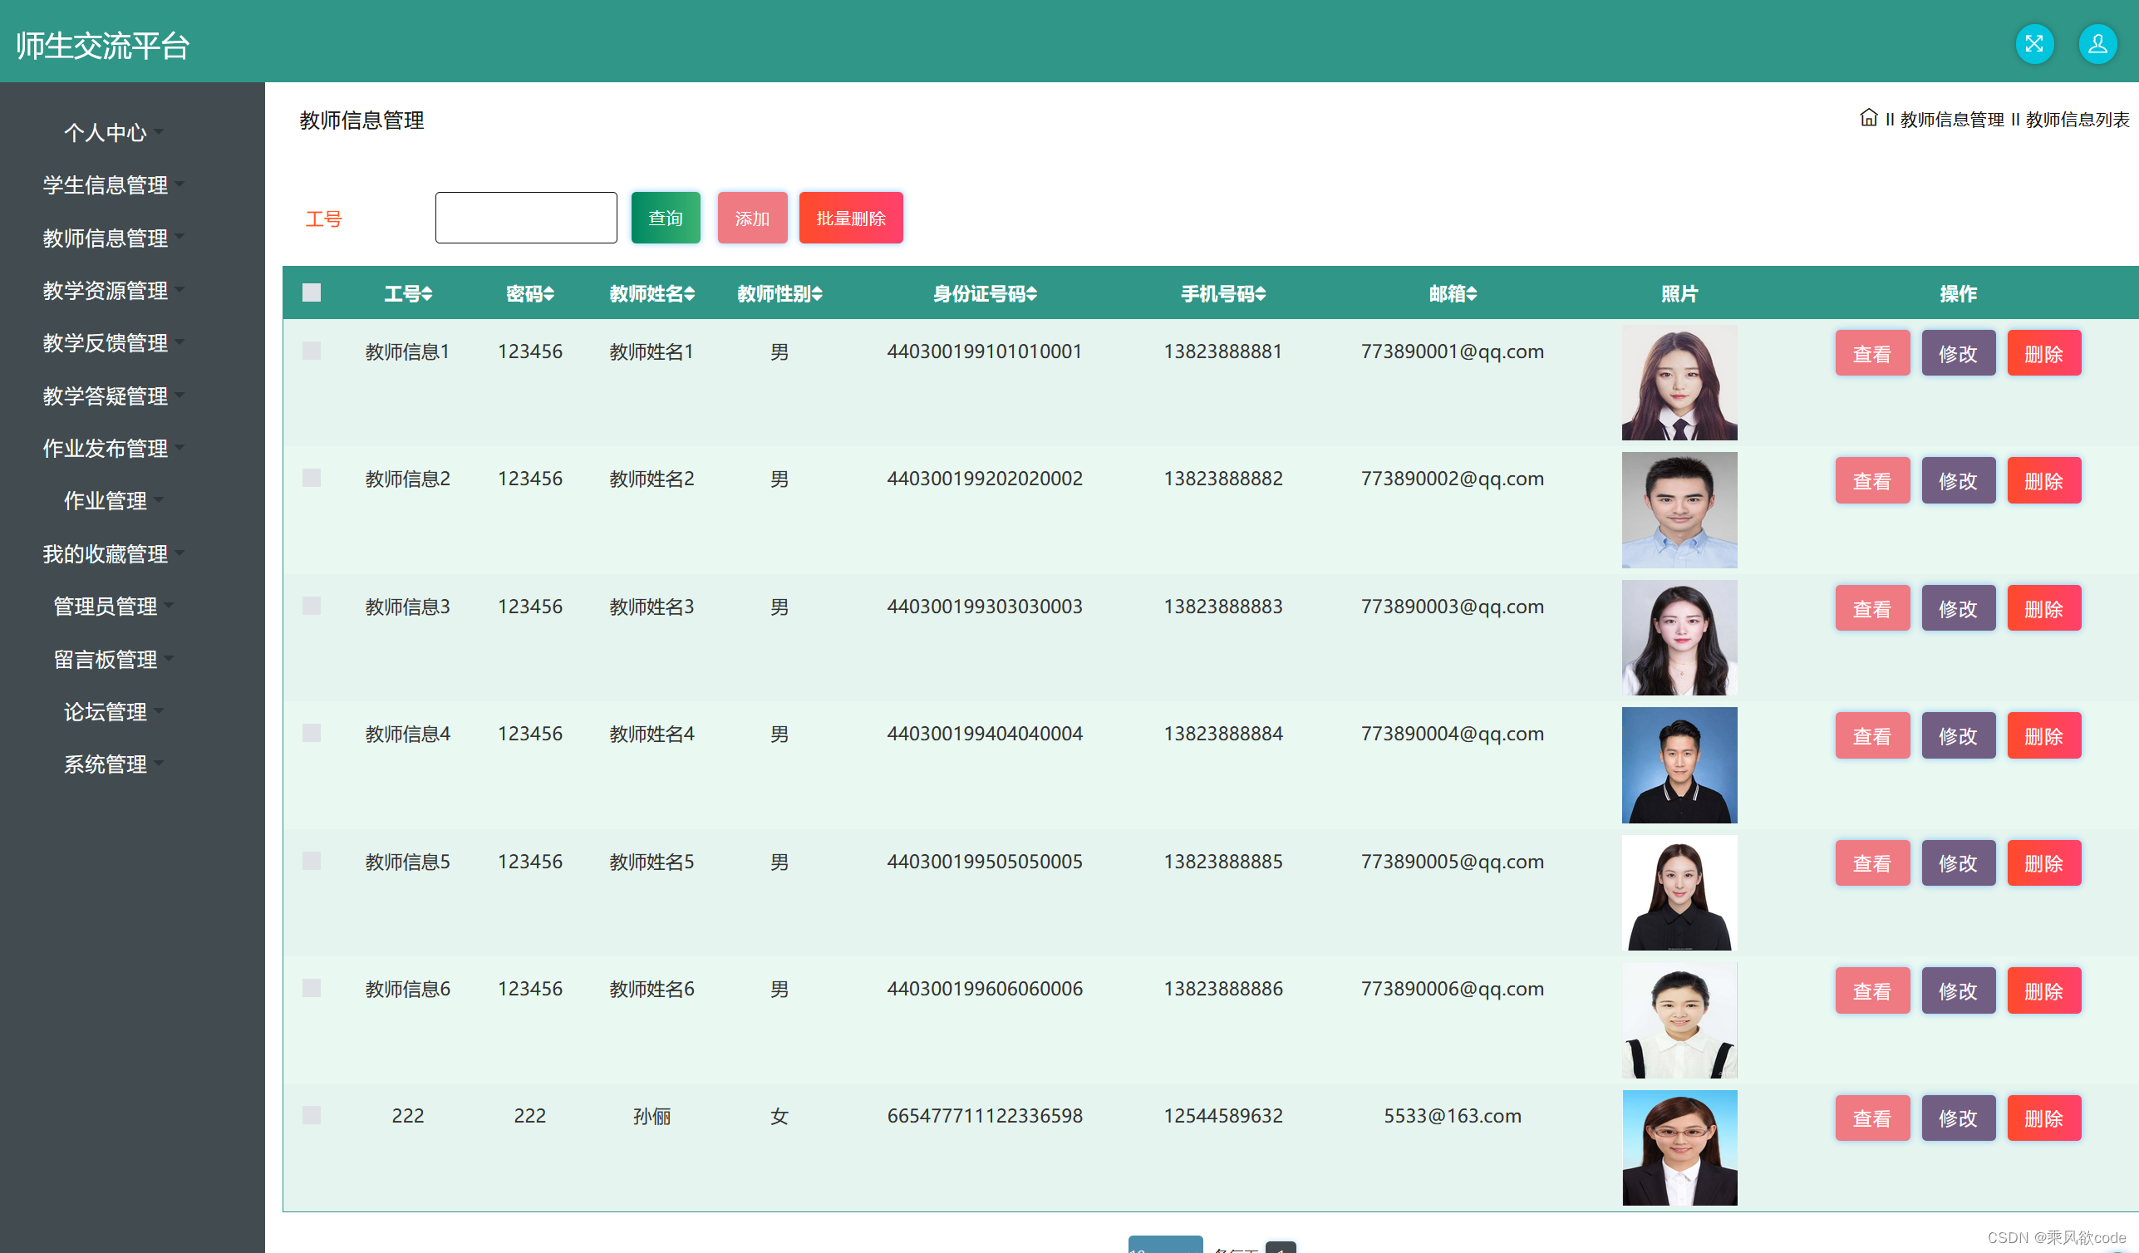The width and height of the screenshot is (2139, 1253).
Task: Open 教学资源管理 in the sidebar
Action: point(106,290)
